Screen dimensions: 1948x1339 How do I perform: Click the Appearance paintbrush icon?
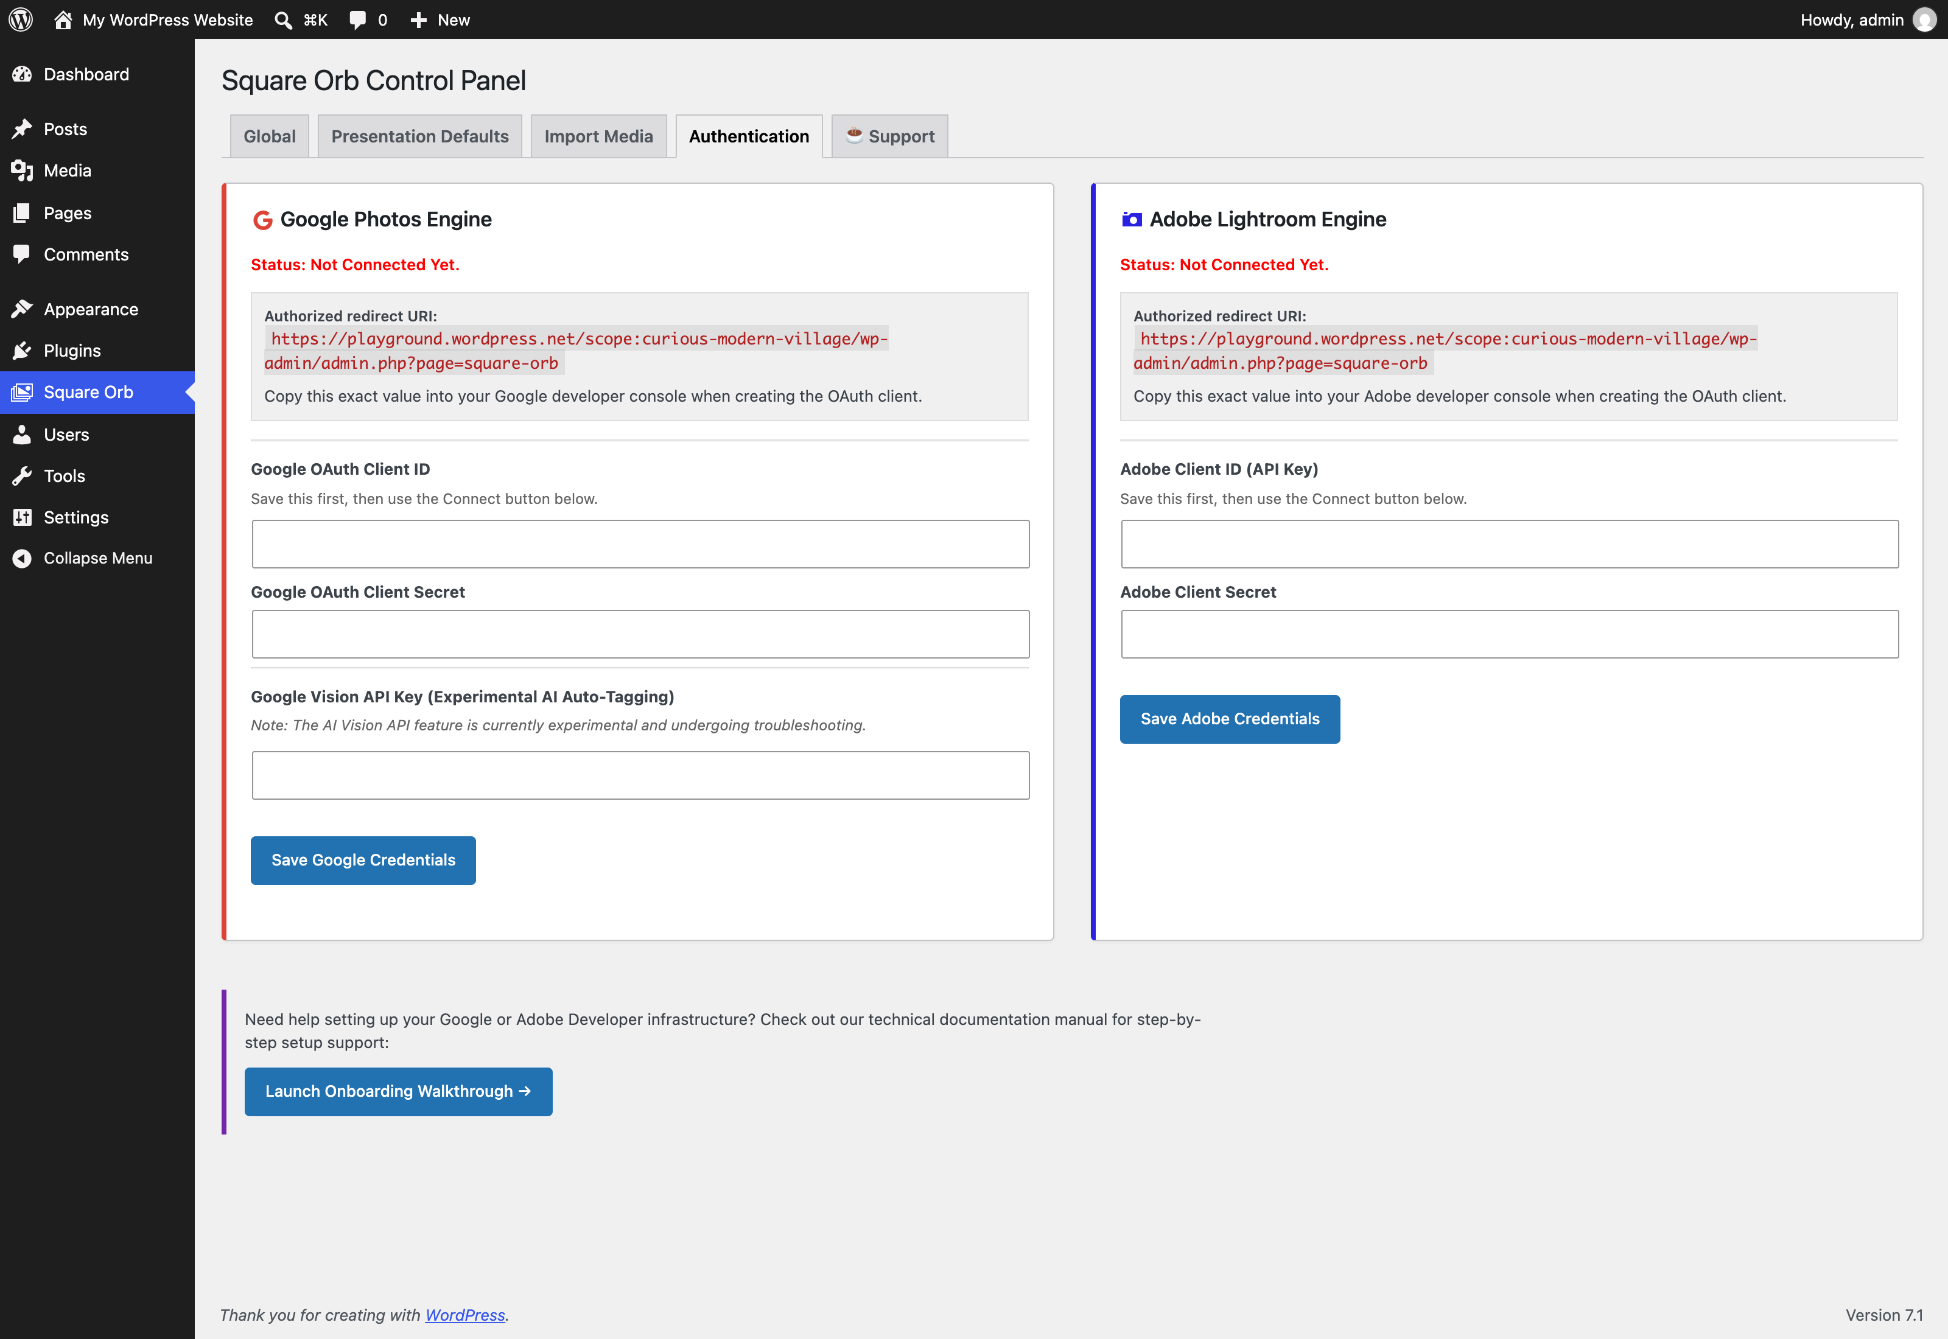tap(23, 309)
